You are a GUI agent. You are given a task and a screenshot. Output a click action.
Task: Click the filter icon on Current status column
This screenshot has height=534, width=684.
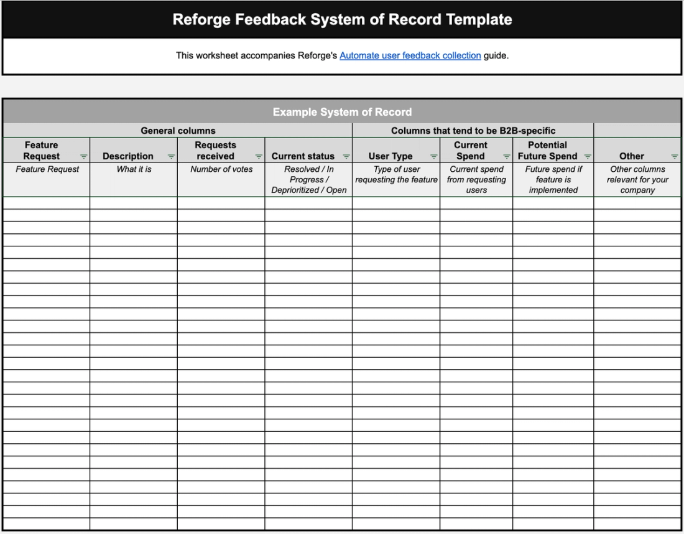pos(346,156)
